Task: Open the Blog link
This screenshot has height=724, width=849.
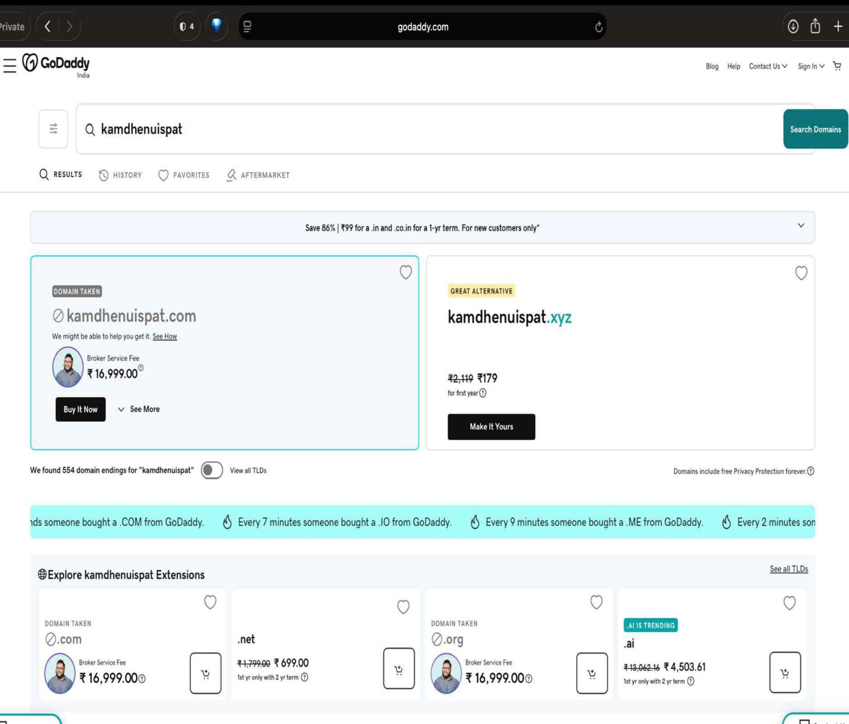Action: click(712, 66)
